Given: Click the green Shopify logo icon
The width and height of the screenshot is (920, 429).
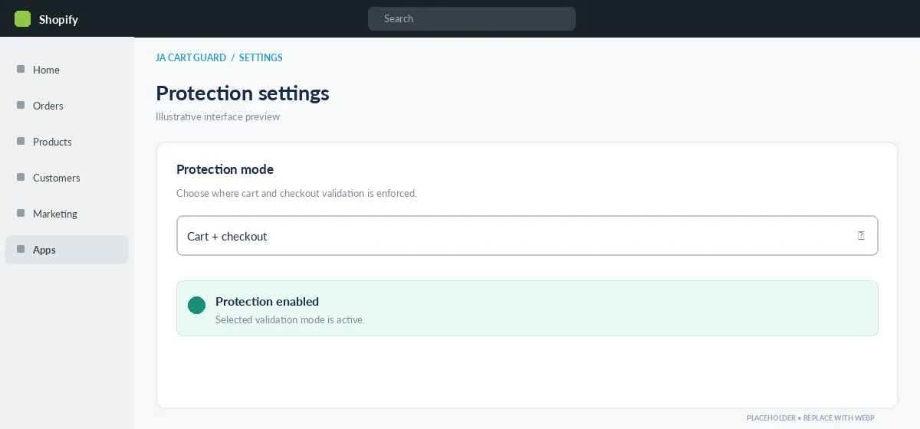Looking at the screenshot, I should click(23, 19).
